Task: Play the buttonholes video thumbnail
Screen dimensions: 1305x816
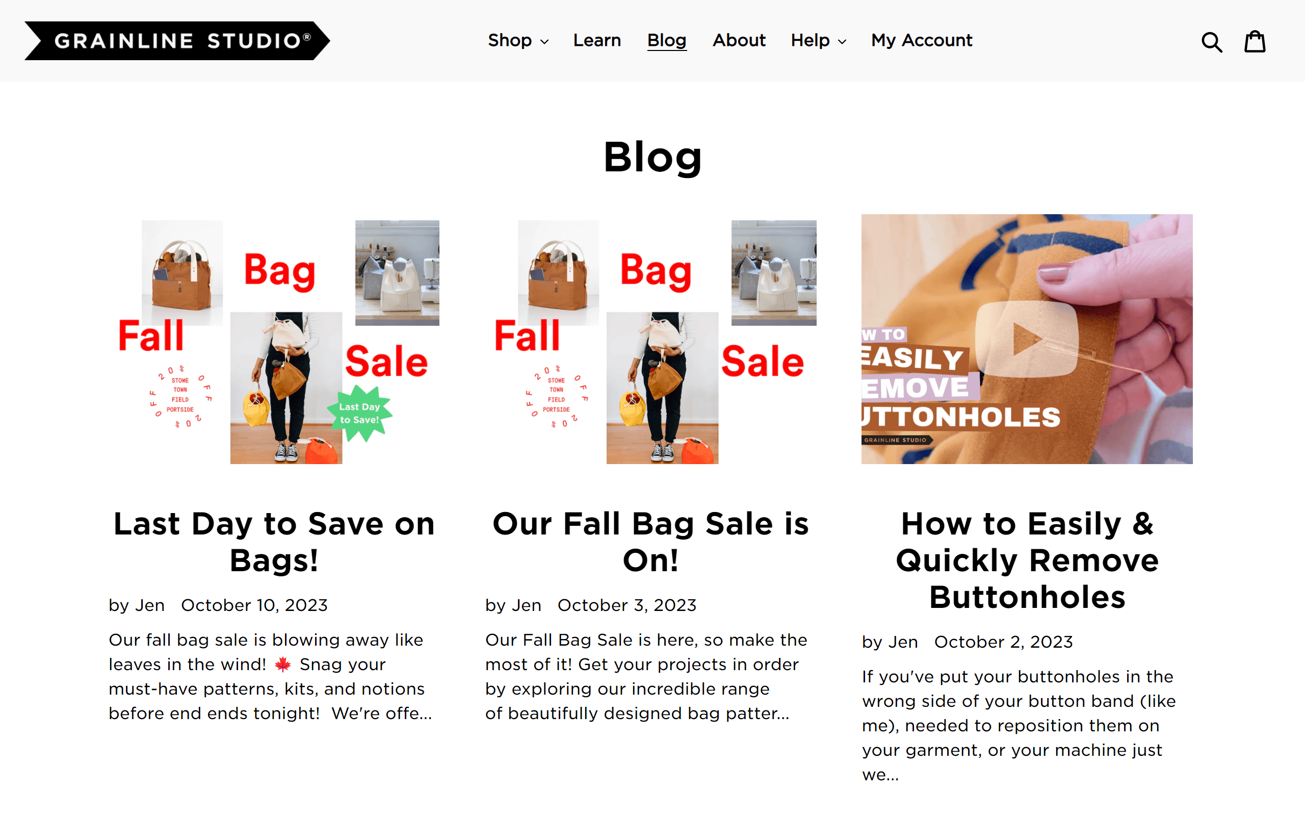Action: click(x=1027, y=339)
